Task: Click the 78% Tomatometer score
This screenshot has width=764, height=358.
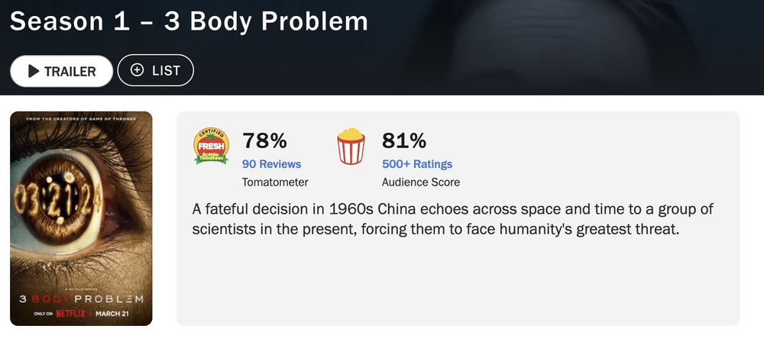Action: 264,140
